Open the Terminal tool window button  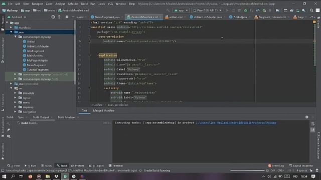pyautogui.click(x=116, y=165)
